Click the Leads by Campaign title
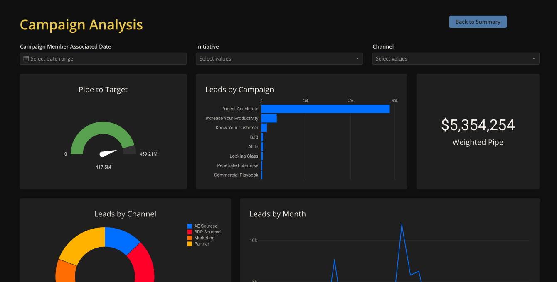This screenshot has height=282, width=557. click(x=239, y=90)
